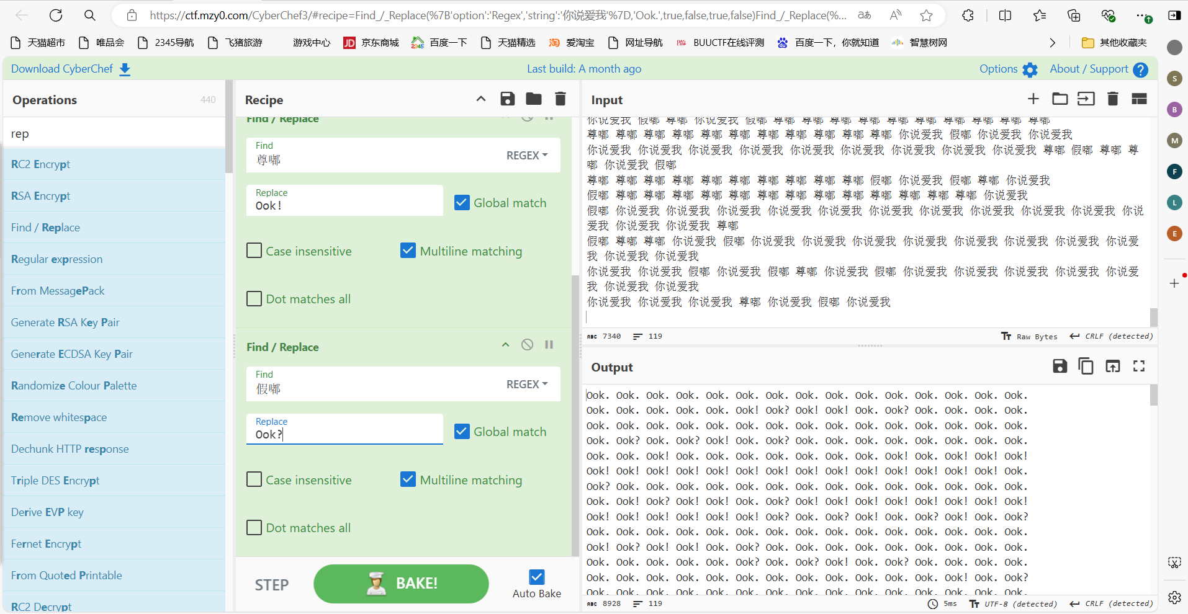Change input character encoding Raw Bytes

click(1029, 336)
